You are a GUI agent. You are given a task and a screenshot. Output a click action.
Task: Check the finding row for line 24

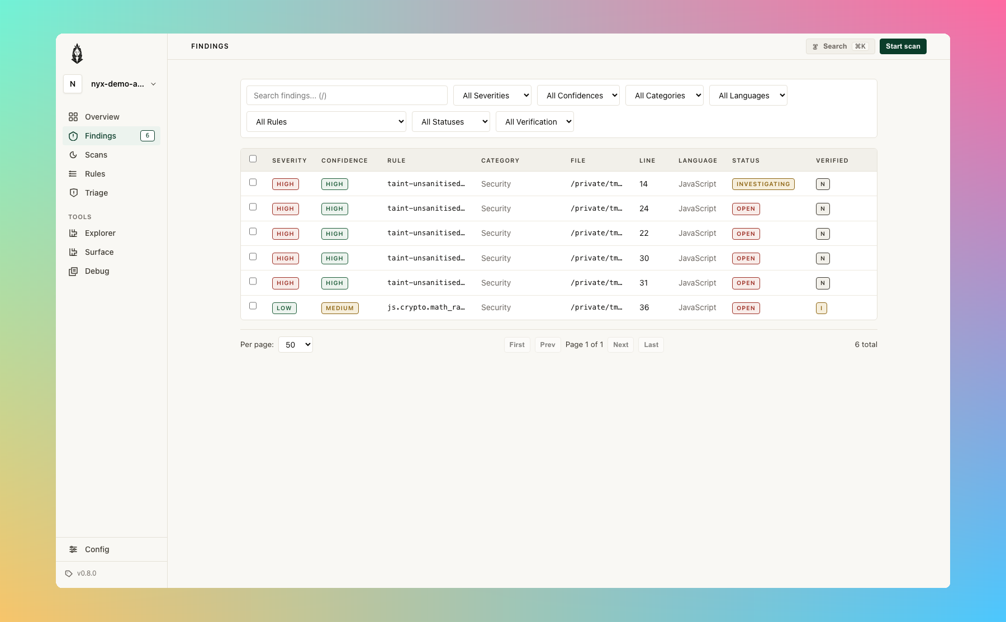[253, 207]
